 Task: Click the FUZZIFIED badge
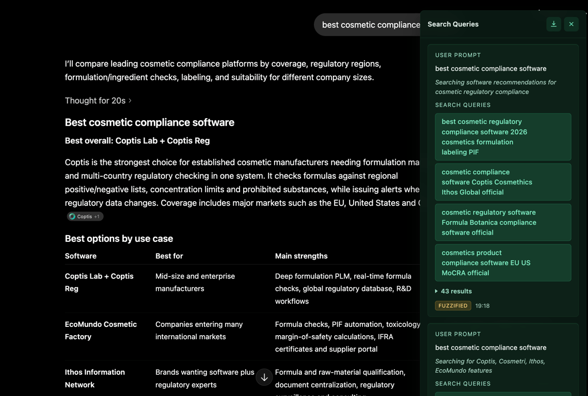pos(453,306)
